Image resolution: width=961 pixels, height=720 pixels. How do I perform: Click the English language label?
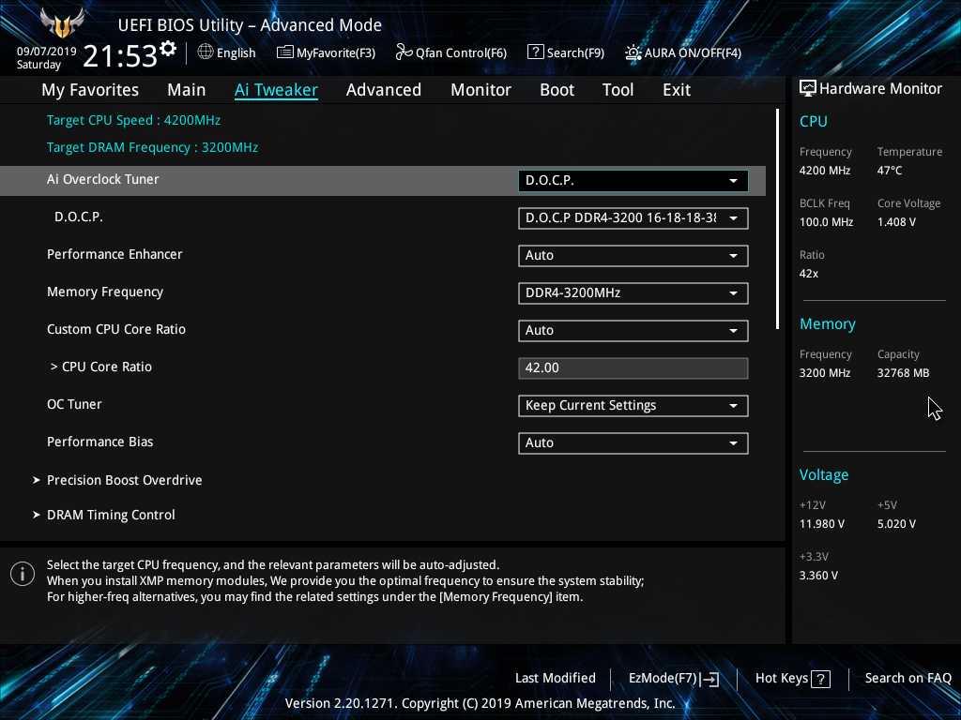tap(236, 52)
